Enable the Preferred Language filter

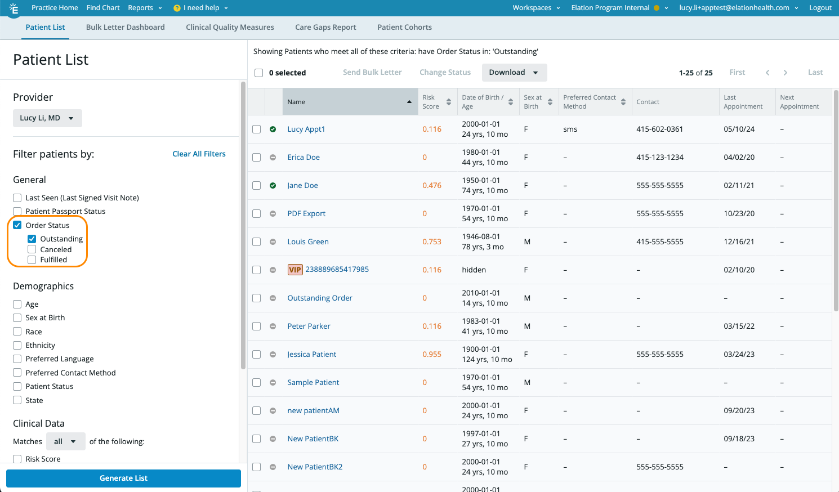pyautogui.click(x=17, y=359)
